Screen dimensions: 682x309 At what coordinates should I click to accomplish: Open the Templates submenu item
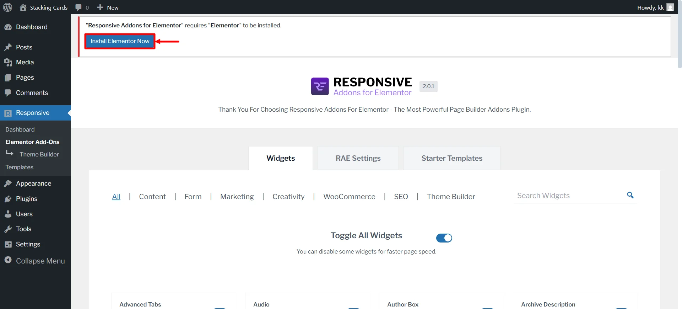coord(19,167)
